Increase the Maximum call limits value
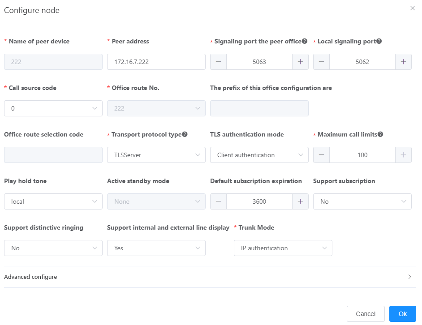This screenshot has width=422, height=325. [404, 155]
